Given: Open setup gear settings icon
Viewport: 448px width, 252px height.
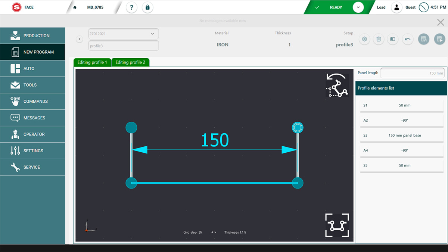Looking at the screenshot, I should 364,39.
